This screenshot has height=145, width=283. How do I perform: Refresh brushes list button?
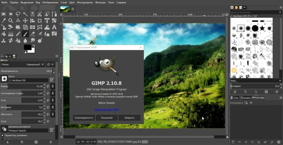277,92
